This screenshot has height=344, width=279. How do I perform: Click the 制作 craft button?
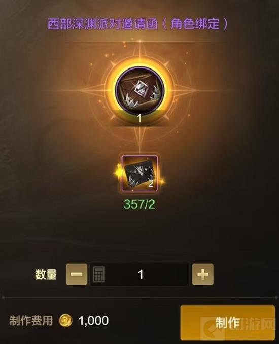[227, 323]
